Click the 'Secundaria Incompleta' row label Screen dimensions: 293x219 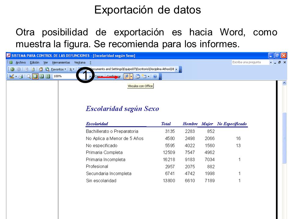[109, 174]
